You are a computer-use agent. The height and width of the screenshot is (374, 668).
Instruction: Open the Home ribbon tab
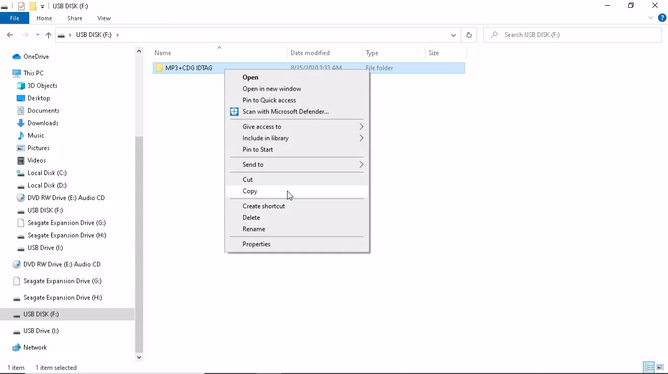click(44, 18)
